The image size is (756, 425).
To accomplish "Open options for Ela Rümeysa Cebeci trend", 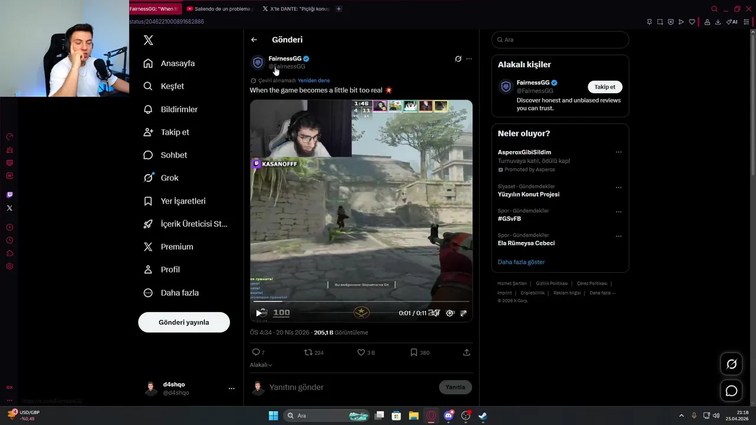I will (618, 236).
